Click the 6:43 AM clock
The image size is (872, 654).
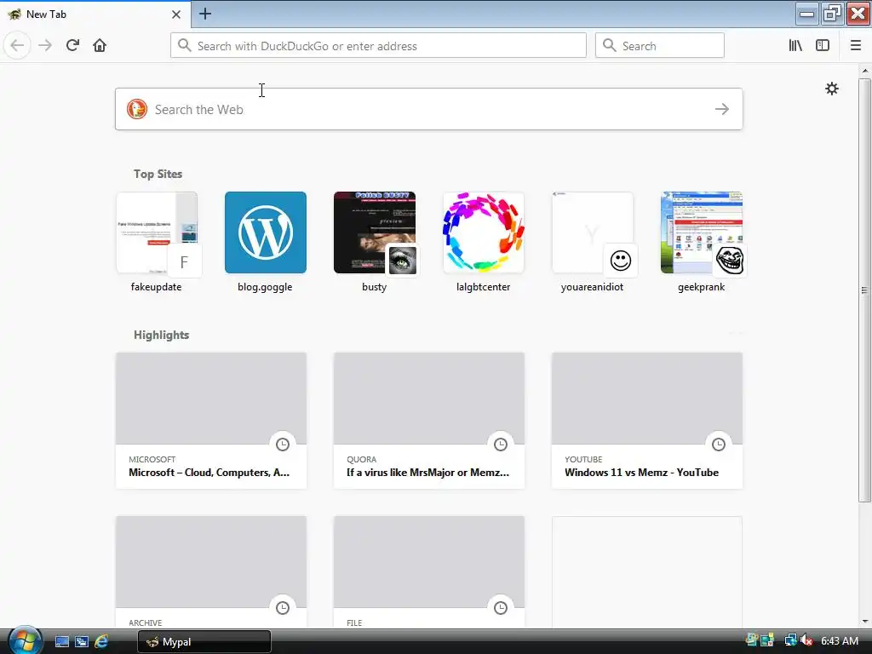click(840, 641)
